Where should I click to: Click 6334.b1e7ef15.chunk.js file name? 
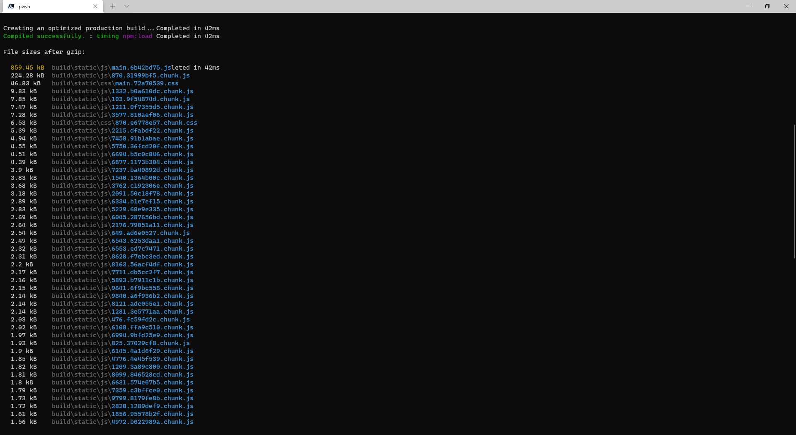153,201
